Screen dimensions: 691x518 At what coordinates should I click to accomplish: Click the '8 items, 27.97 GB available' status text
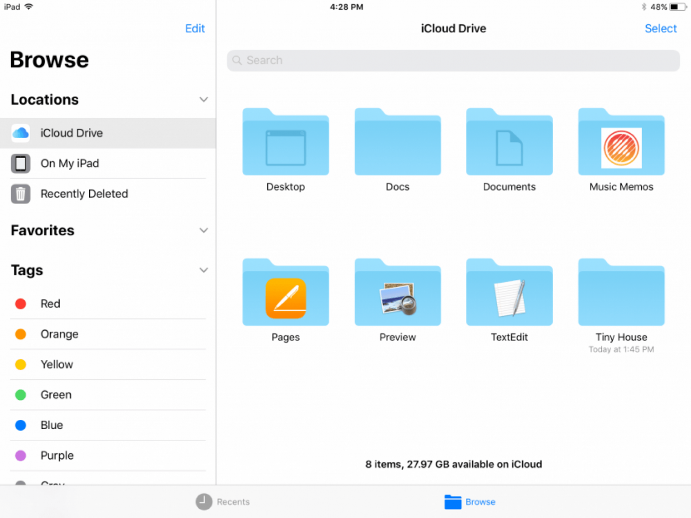coord(453,465)
